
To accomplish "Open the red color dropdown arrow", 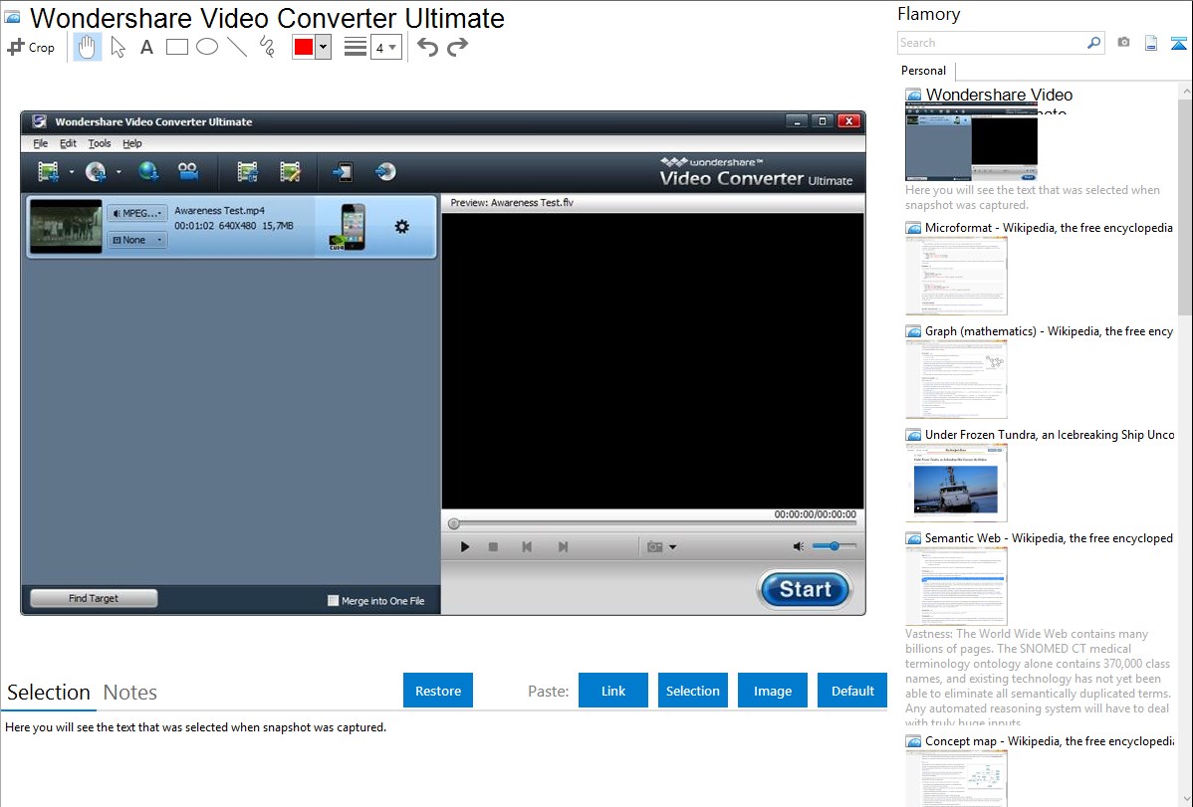I will [323, 48].
